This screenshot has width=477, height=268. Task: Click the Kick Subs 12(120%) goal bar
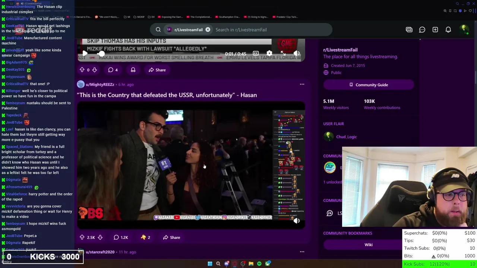click(x=440, y=264)
